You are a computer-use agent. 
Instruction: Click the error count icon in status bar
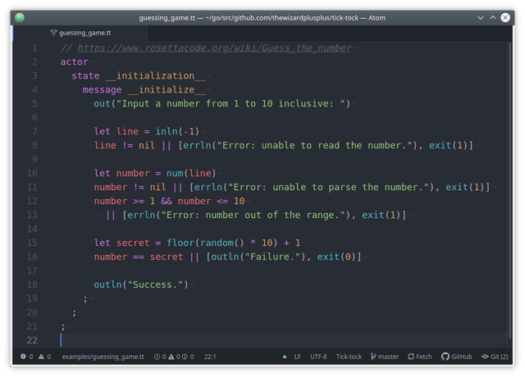(23, 357)
